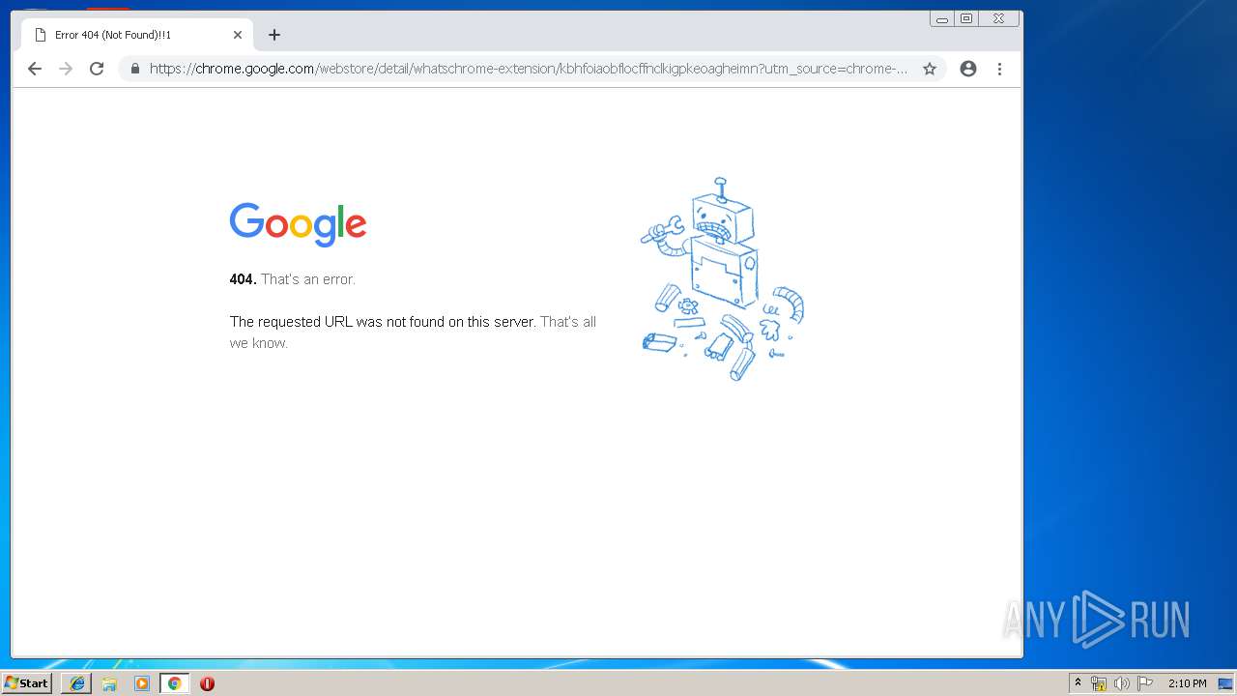The width and height of the screenshot is (1237, 696).
Task: Open Windows Media Player from taskbar
Action: (x=142, y=683)
